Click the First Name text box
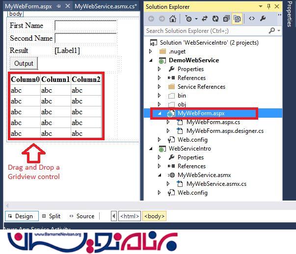296x254 pixels. (x=86, y=25)
